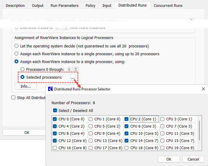
Task: Click the RiverWare logo icon in dialog title
Action: click(51, 89)
